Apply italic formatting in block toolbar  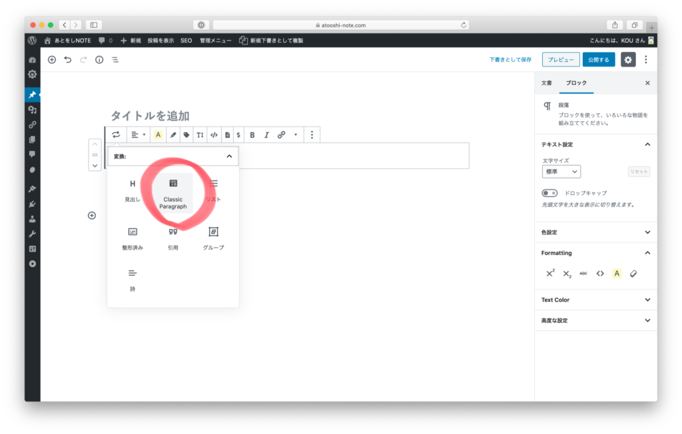(x=266, y=135)
